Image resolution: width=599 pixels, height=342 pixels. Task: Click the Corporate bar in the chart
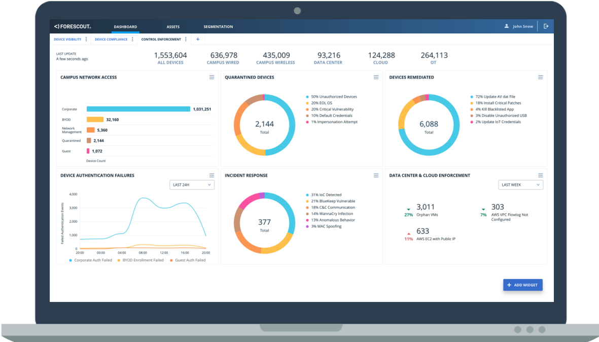coord(138,109)
